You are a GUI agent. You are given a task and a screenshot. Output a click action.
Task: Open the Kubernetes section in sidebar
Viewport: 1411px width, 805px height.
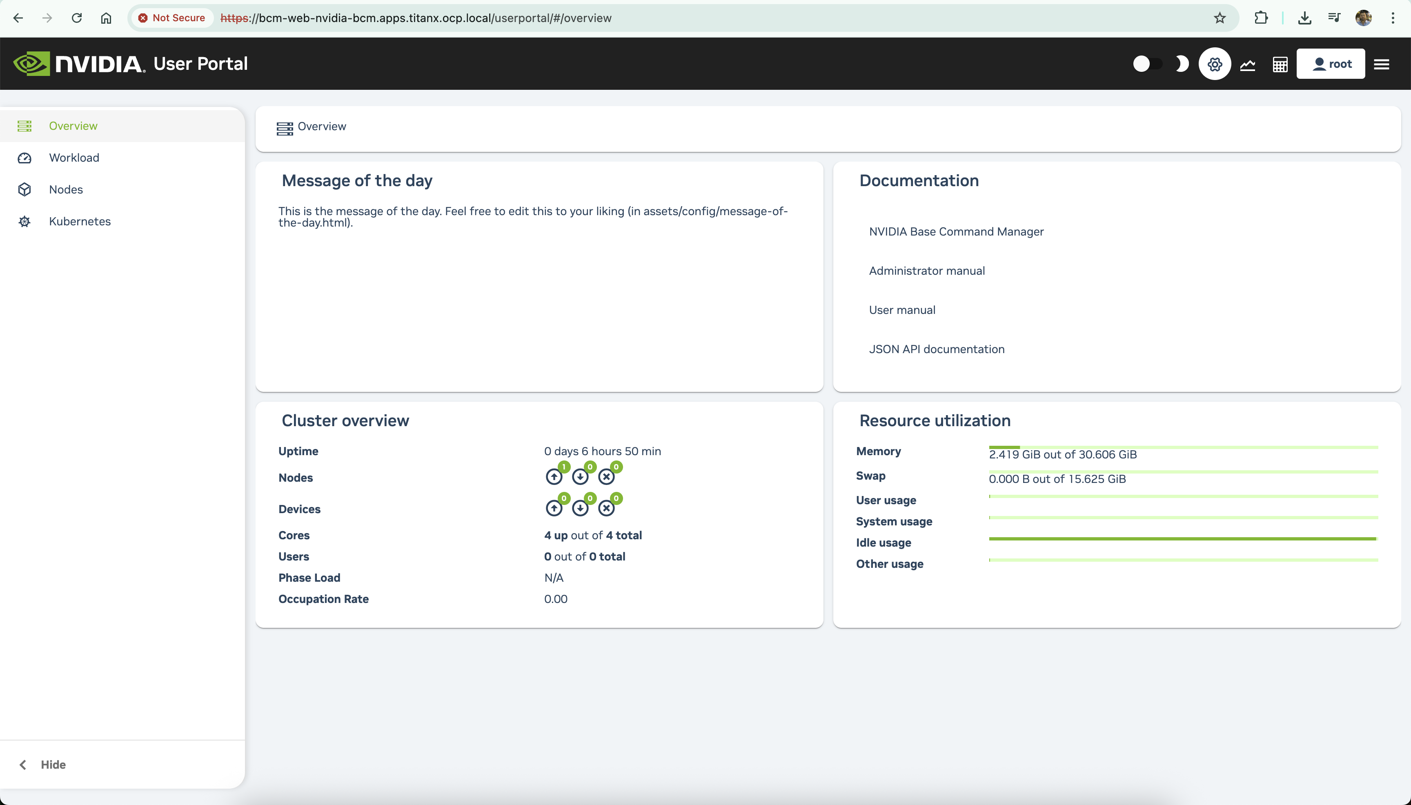pos(79,221)
